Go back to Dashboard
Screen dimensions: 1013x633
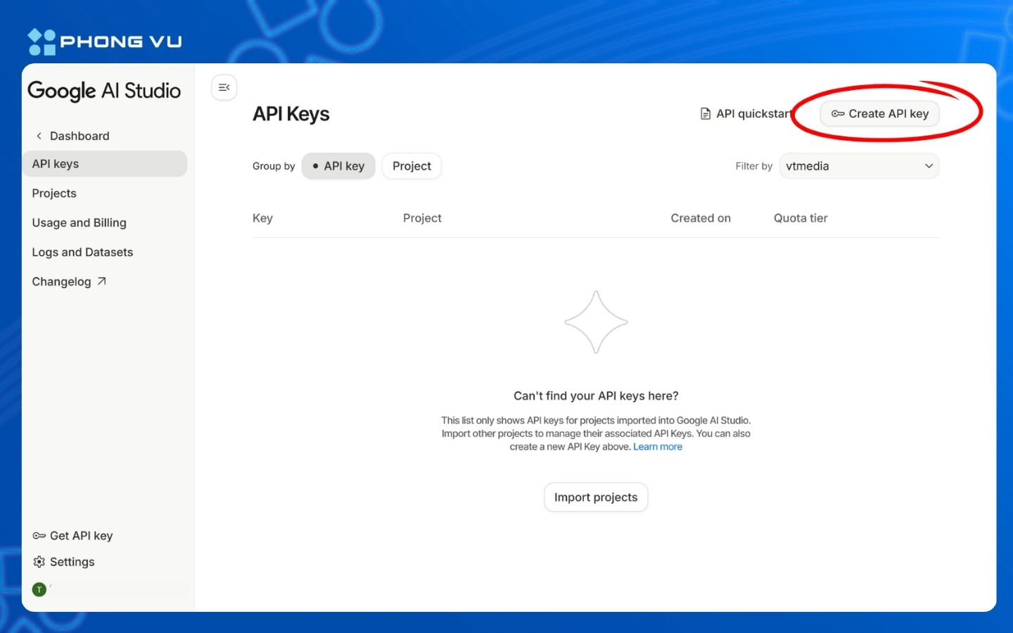coord(72,136)
